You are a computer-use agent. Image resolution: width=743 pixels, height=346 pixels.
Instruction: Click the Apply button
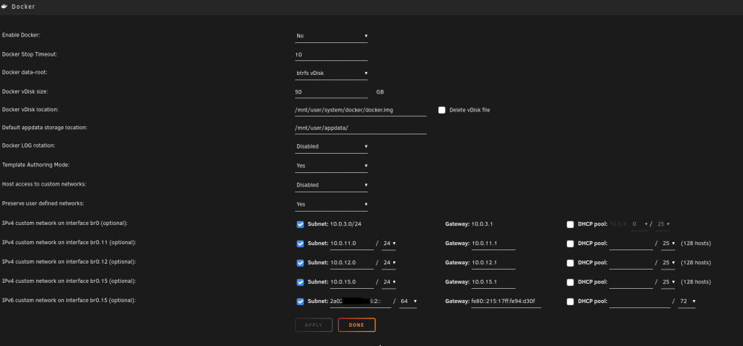314,325
